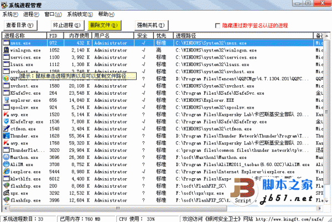Click the AliIM.exe process icon
This screenshot has height=222, width=332.
pos(6,164)
